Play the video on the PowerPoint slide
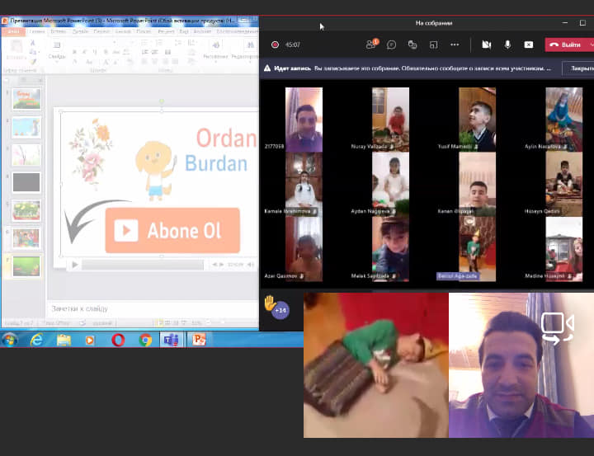This screenshot has width=594, height=456. pos(75,265)
